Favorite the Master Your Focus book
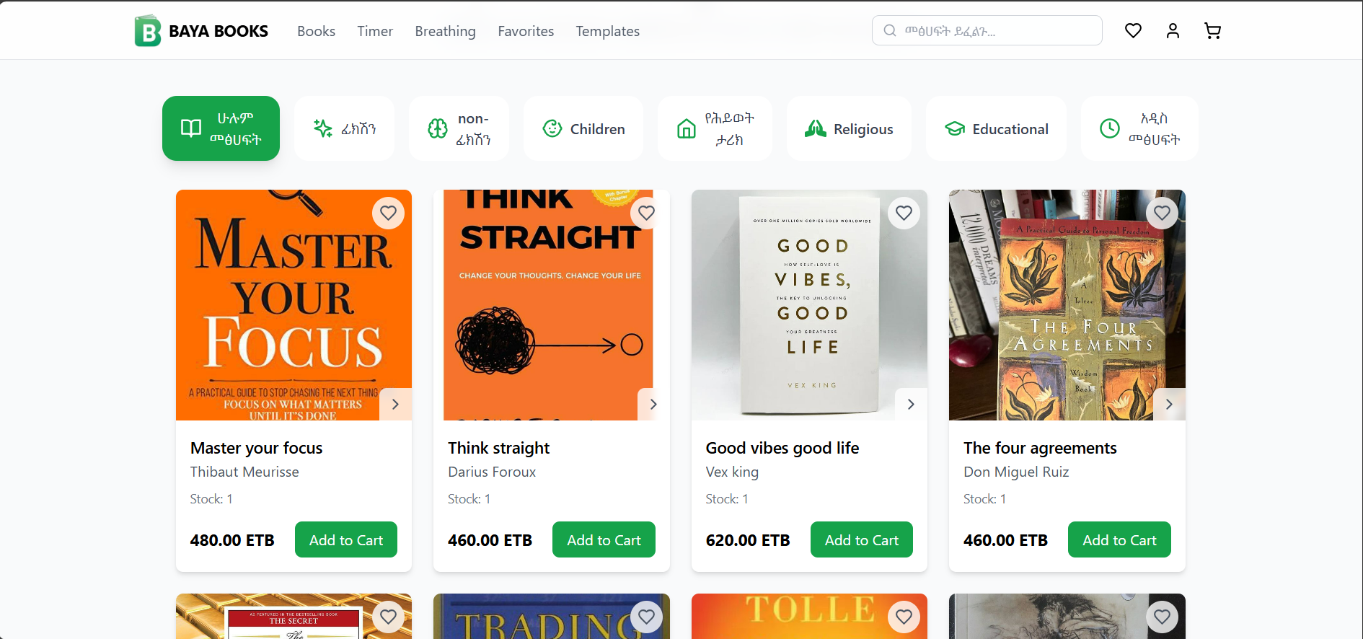The width and height of the screenshot is (1363, 639). (x=388, y=213)
